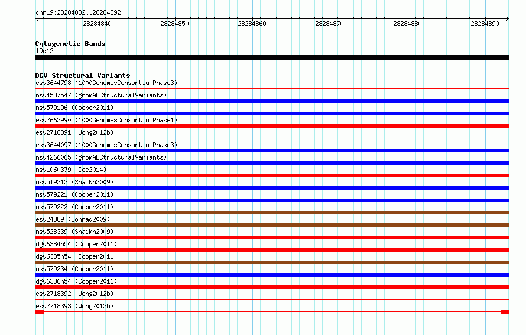Select the blue bar under nsv579234

[x=272, y=275]
